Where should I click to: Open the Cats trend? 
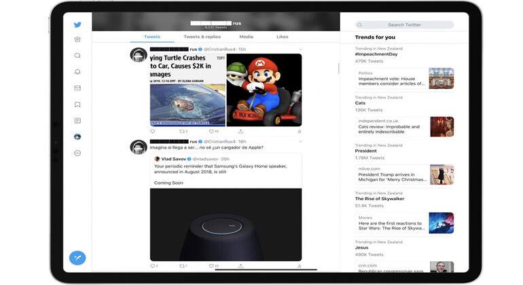click(x=360, y=103)
